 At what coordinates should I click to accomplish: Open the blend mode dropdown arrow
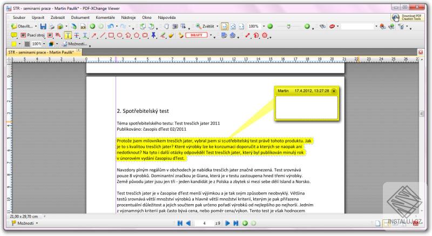(57, 44)
